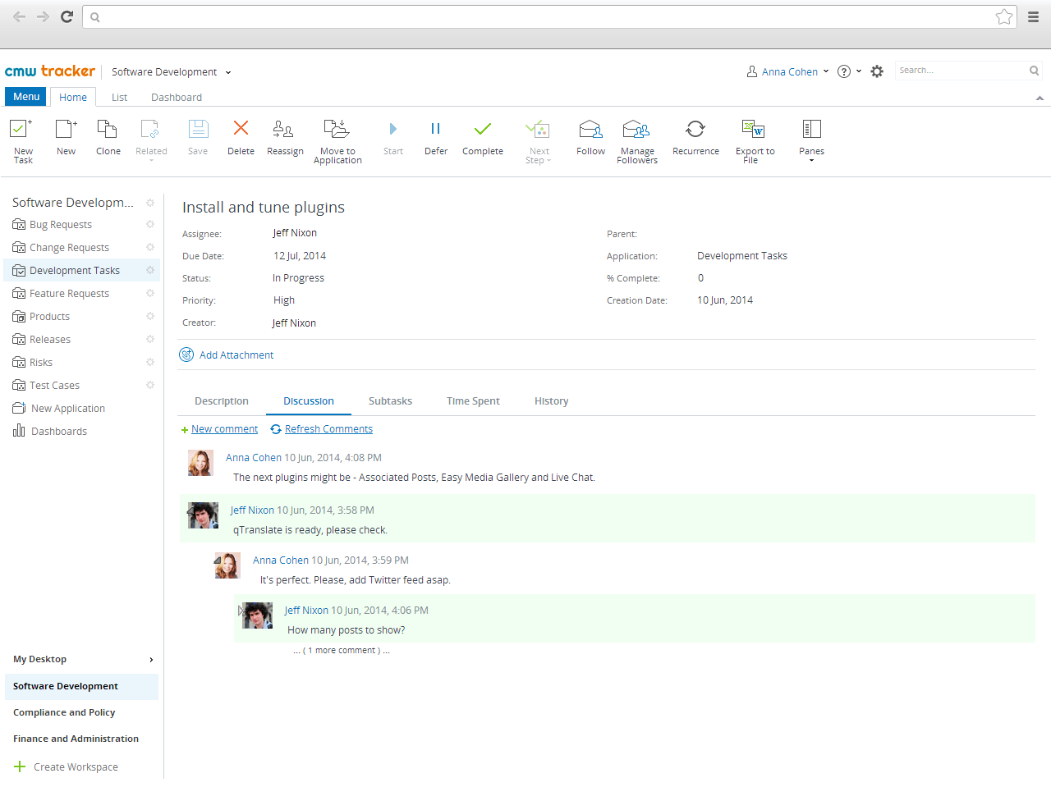Expand the Software Development workspace dropdown
This screenshot has width=1051, height=787.
click(228, 72)
